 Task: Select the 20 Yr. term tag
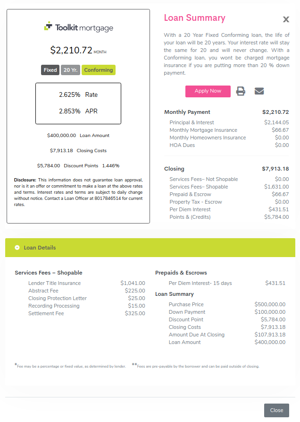pyautogui.click(x=70, y=70)
